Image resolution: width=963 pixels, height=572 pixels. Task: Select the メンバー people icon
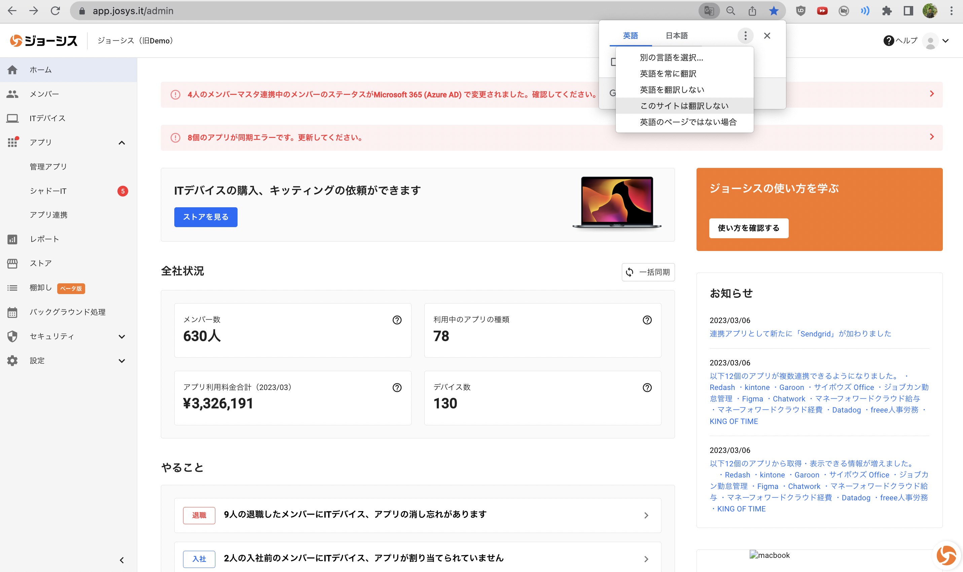[x=13, y=93]
